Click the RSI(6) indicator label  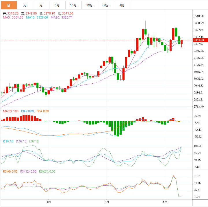10,171
